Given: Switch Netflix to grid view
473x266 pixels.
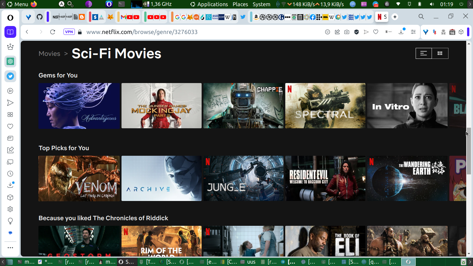Looking at the screenshot, I should coord(440,53).
